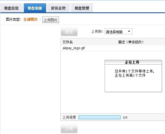
Task: Click the 描述（单击修改）column header
Action: pos(131,42)
